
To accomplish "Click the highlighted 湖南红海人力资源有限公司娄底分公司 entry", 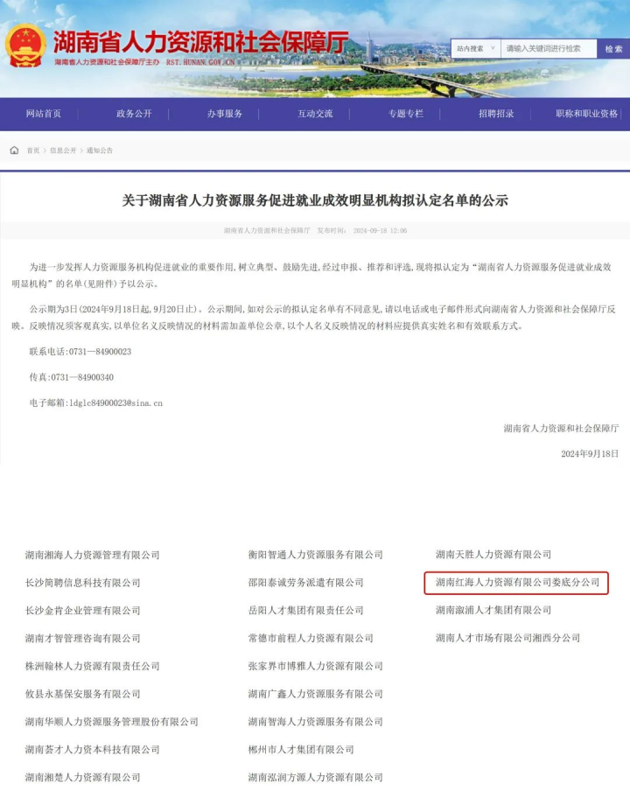I will coord(516,583).
